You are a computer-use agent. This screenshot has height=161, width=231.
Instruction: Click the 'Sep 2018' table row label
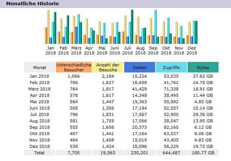39,127
